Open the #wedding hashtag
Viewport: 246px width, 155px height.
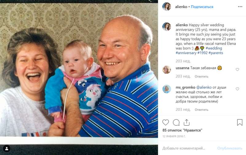(214, 48)
